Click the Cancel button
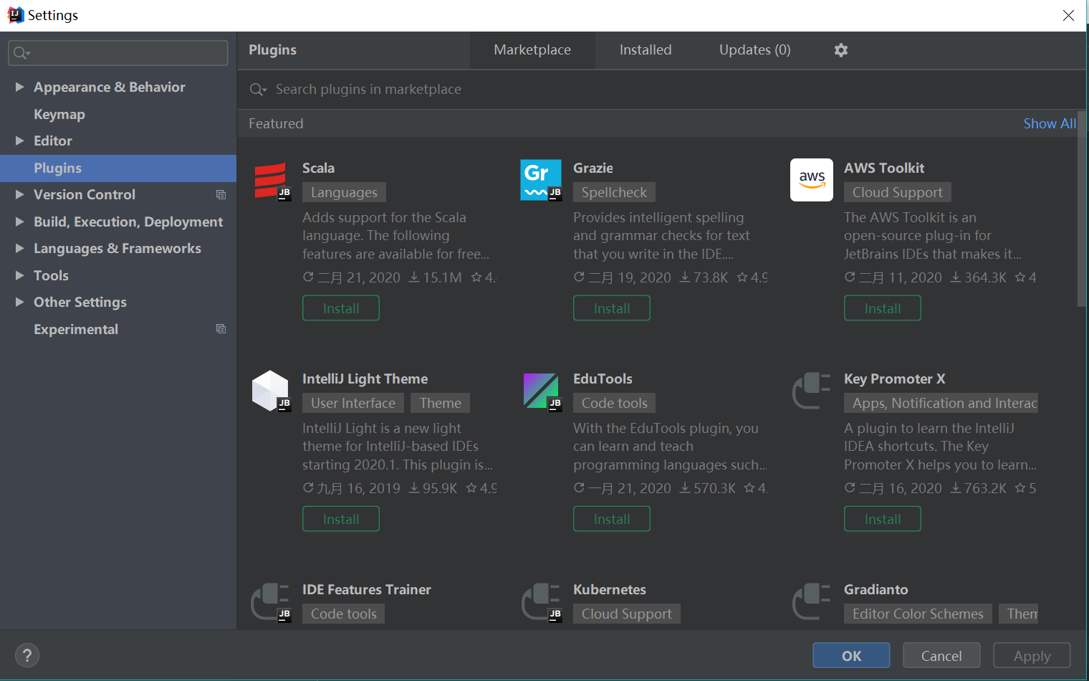Viewport: 1089px width, 681px height. point(941,655)
